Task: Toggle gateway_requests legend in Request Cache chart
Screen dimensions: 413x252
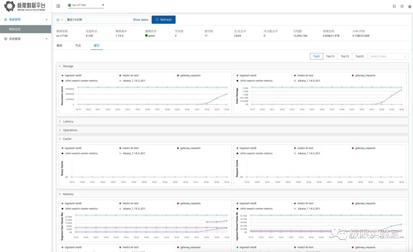Action: coord(364,148)
